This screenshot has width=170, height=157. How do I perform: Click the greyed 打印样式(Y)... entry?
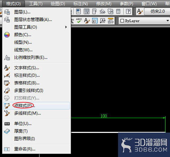click(36, 98)
